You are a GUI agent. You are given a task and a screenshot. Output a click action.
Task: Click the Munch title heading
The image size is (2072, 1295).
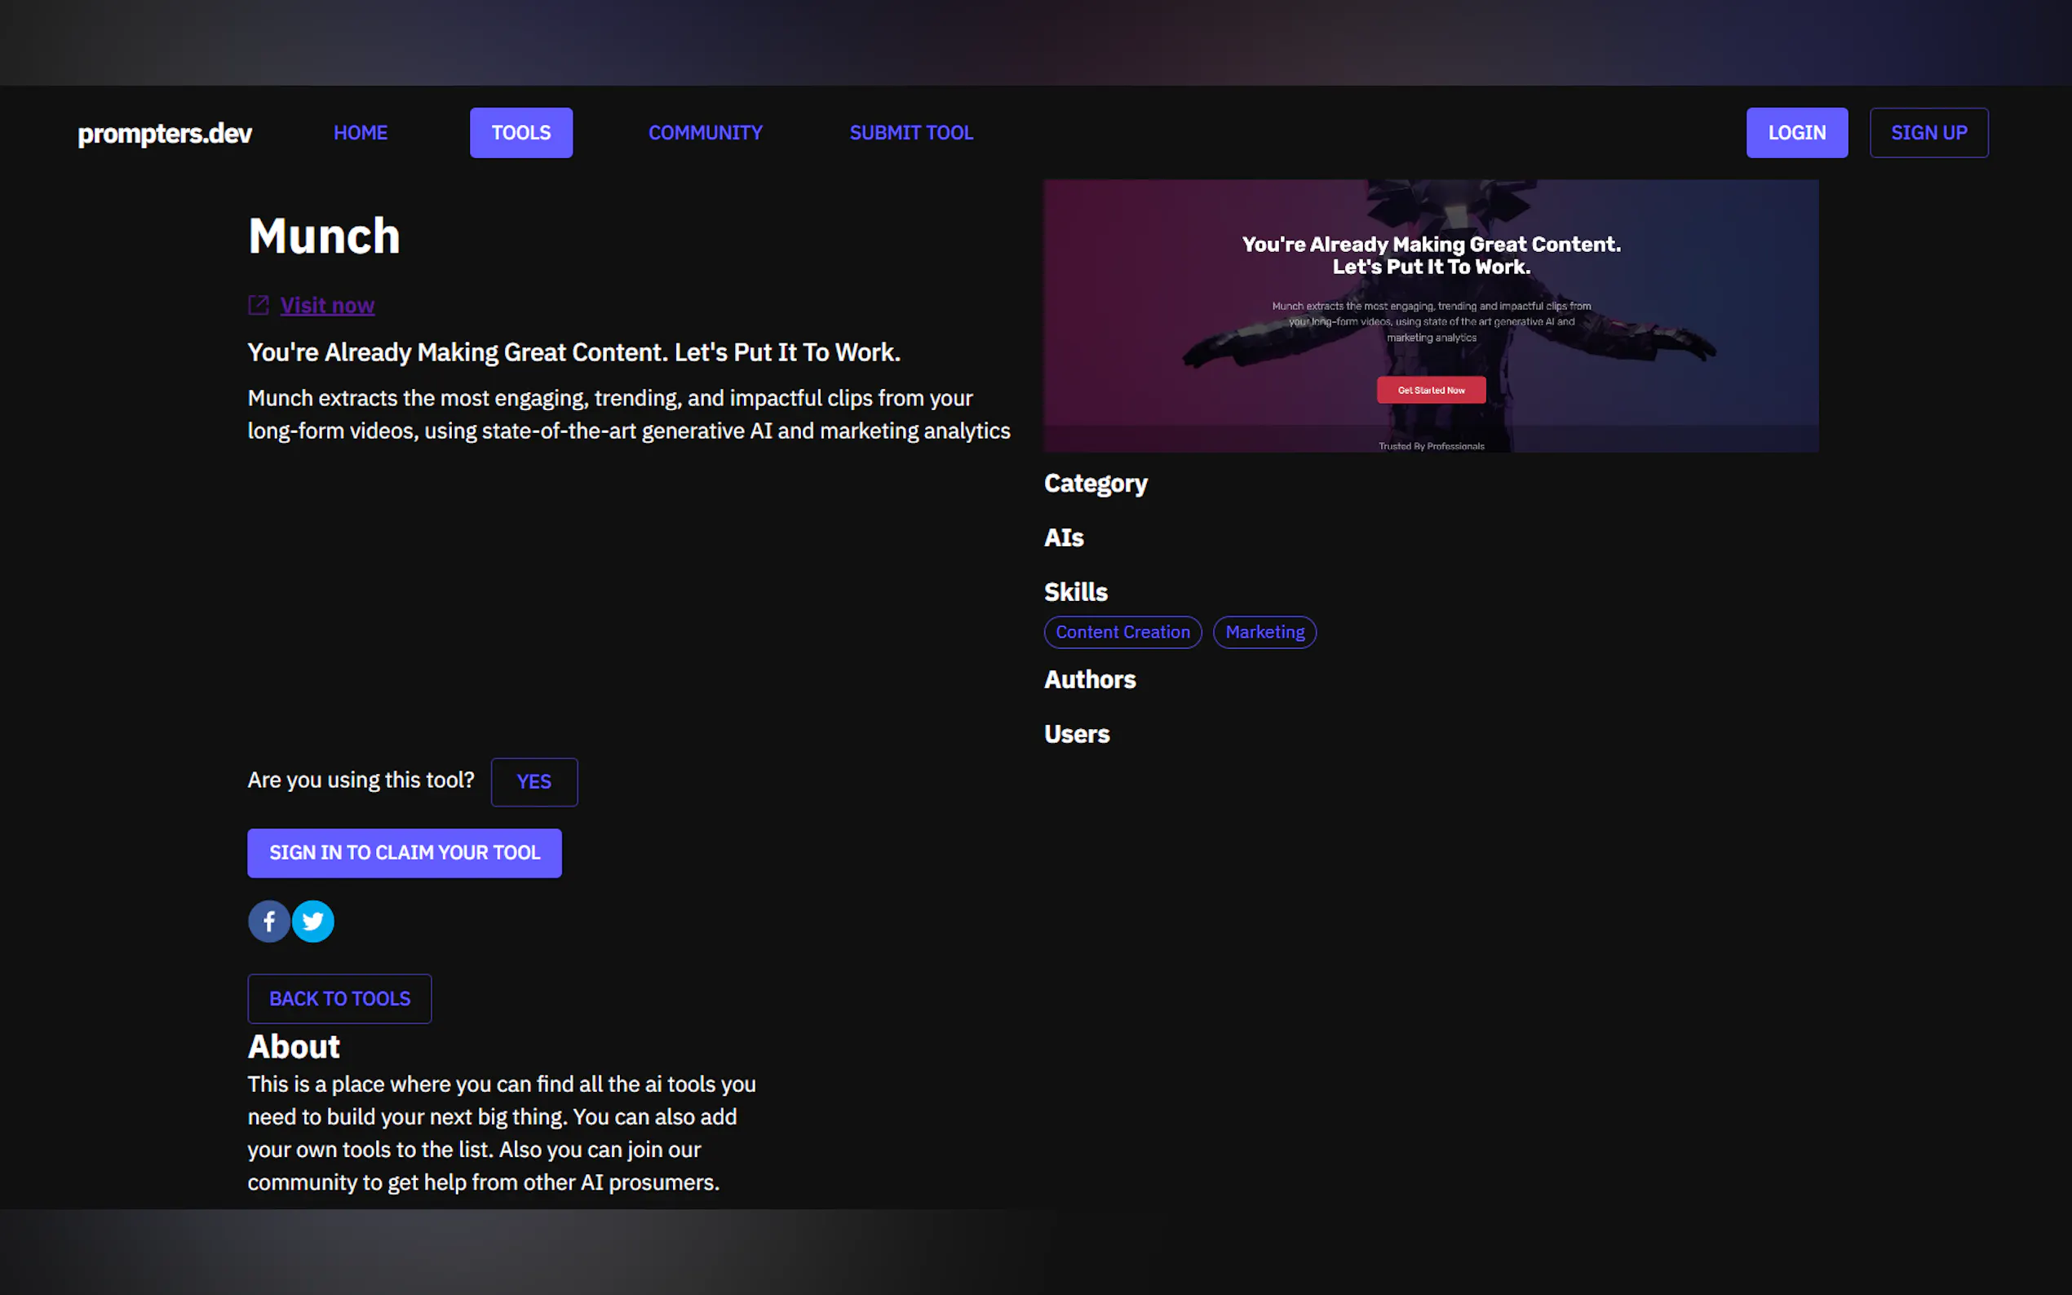324,236
